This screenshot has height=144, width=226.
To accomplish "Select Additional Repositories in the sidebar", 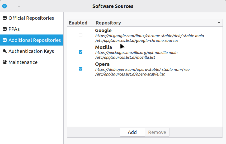I will tap(32, 40).
